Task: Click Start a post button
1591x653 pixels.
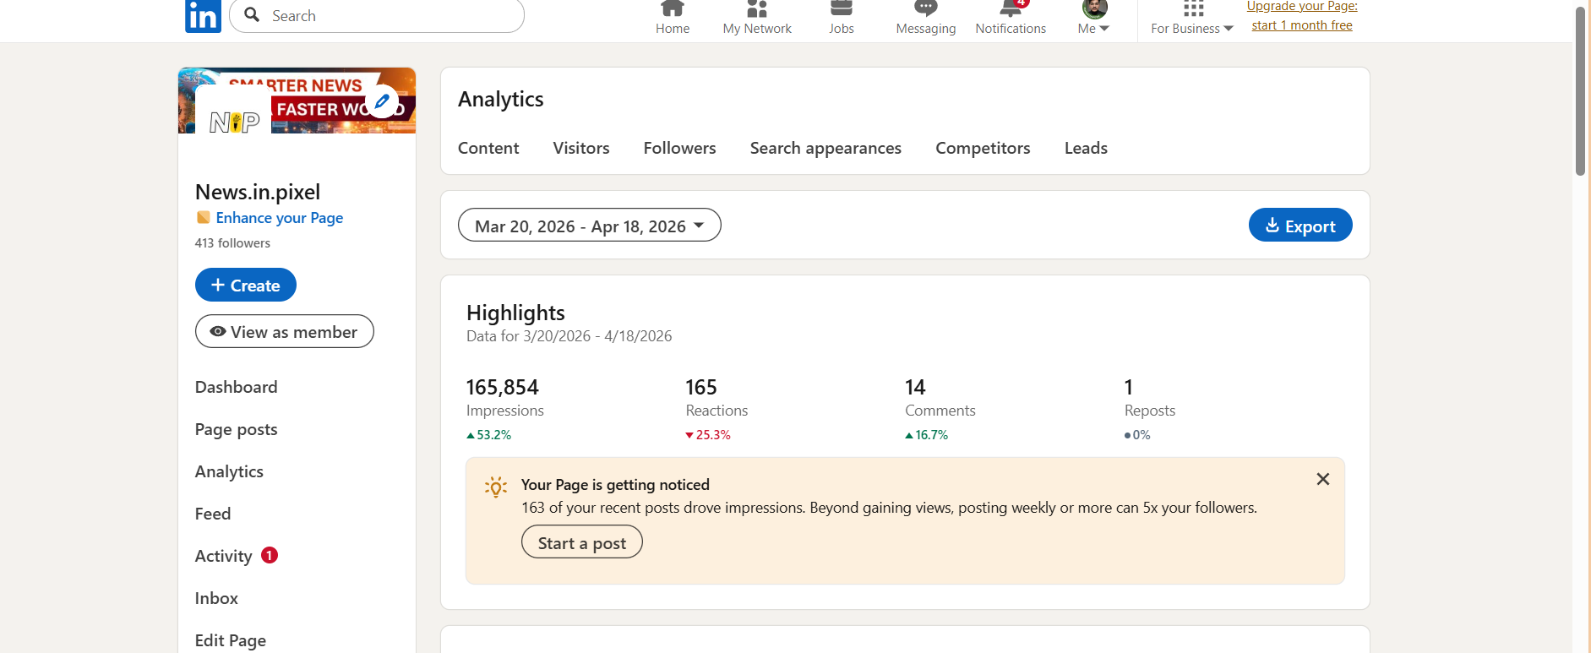Action: point(582,542)
